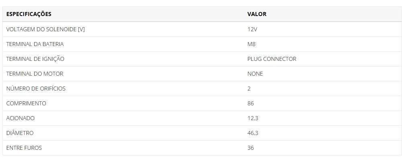
Task: Select the TERMINAL DO MOTOR label
Action: [35, 73]
